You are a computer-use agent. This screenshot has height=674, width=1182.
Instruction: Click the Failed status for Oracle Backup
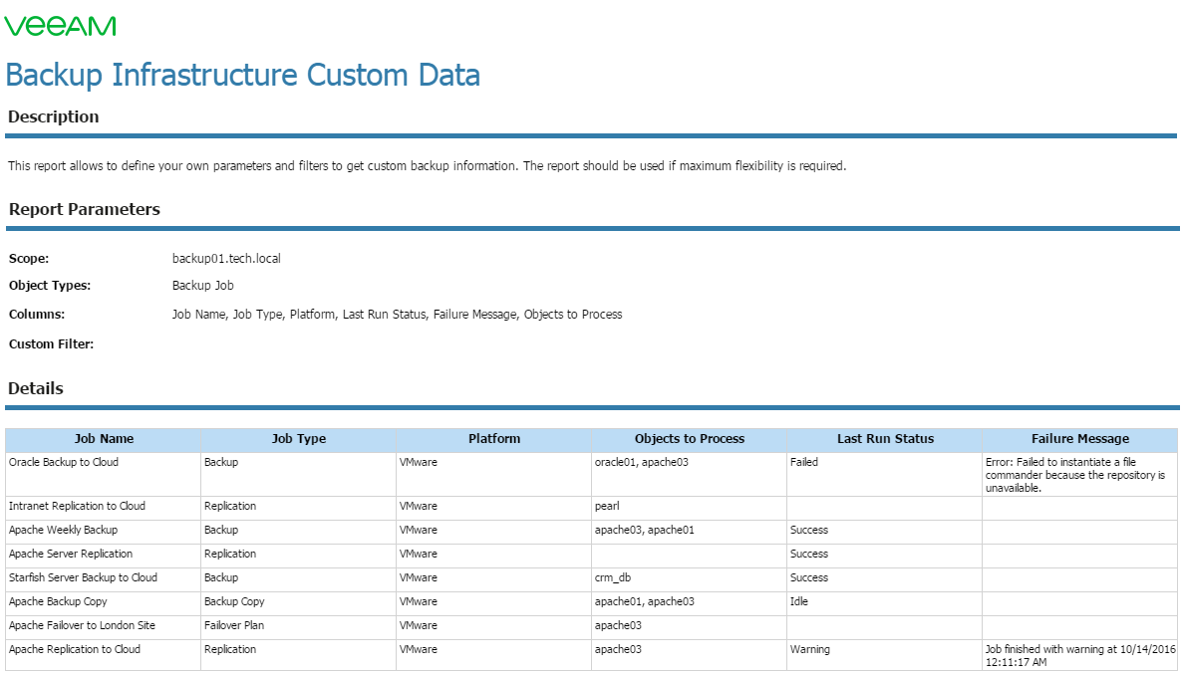tap(803, 462)
